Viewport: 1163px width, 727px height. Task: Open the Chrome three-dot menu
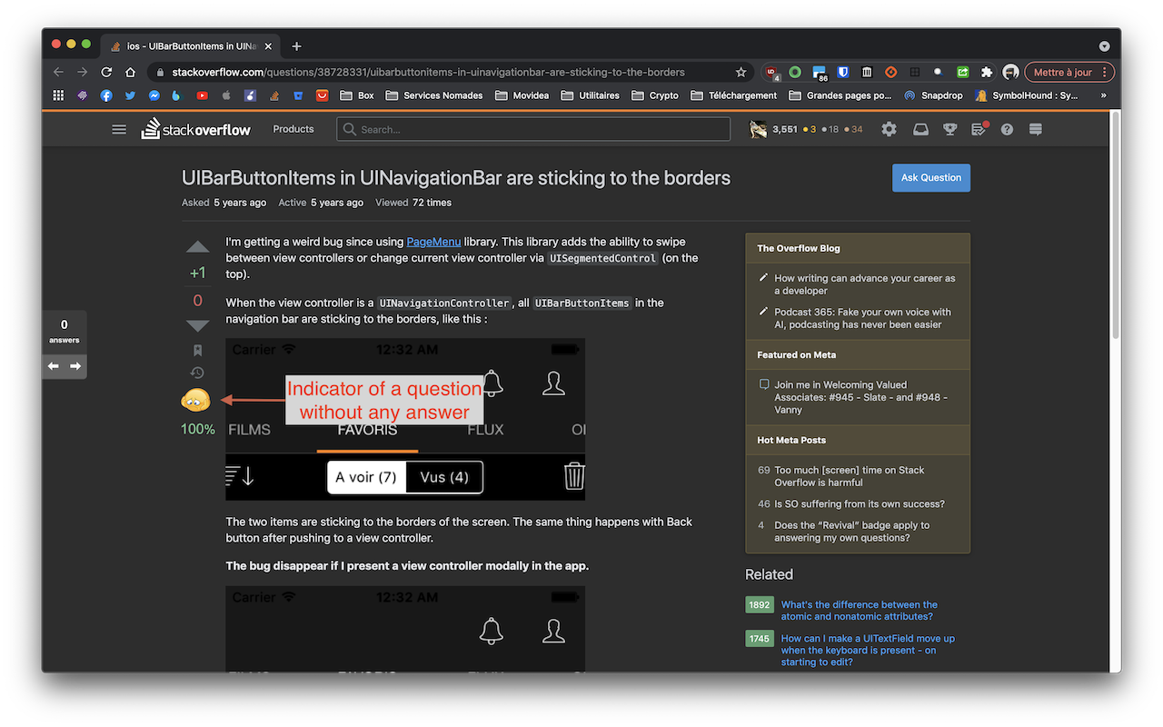pyautogui.click(x=1106, y=71)
